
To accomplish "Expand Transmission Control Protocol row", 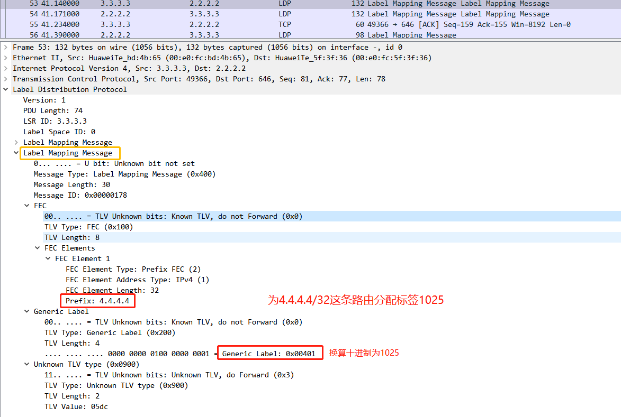I will click(x=5, y=79).
